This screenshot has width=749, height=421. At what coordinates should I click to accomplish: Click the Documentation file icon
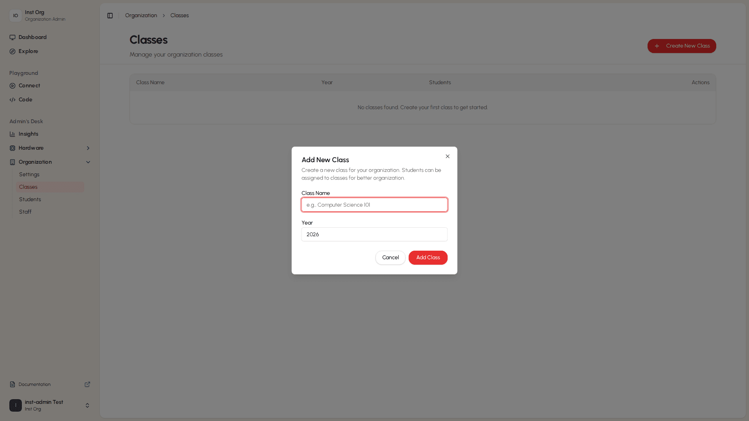coord(12,384)
